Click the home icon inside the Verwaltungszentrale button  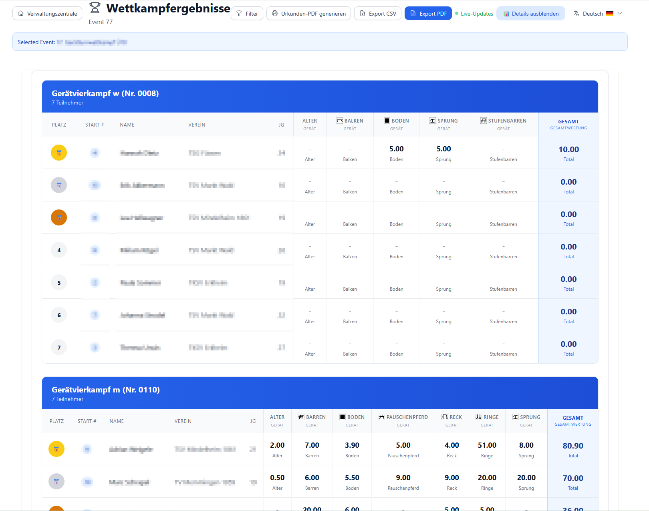tap(21, 14)
